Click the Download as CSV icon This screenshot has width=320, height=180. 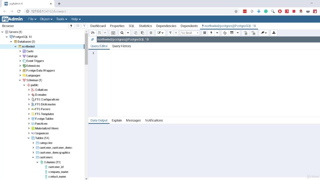click(274, 33)
